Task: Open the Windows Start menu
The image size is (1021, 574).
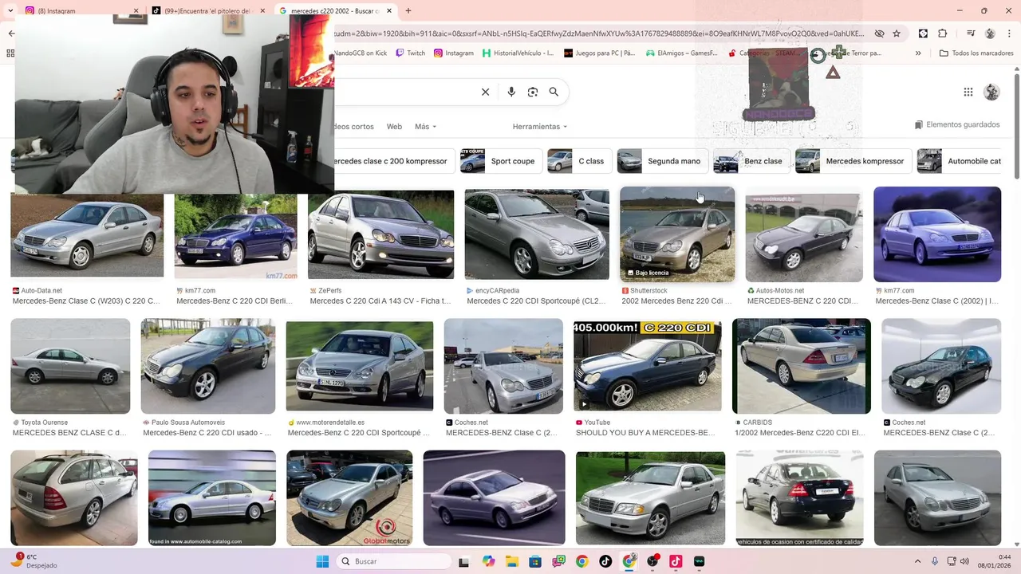Action: (x=322, y=561)
